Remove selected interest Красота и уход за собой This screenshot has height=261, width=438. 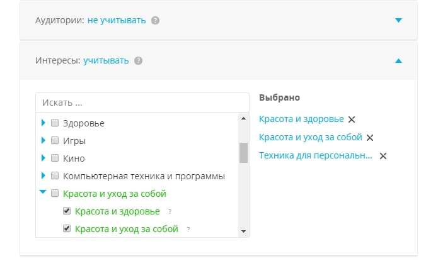[370, 138]
